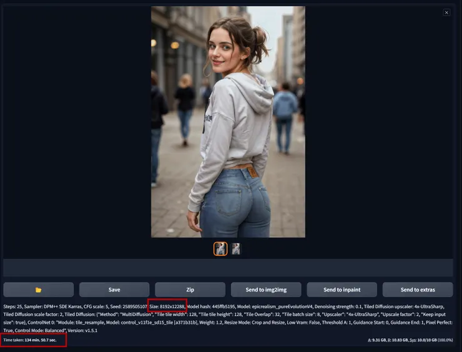Click the 'R: 10.83 GB' memory value

(x=398, y=340)
